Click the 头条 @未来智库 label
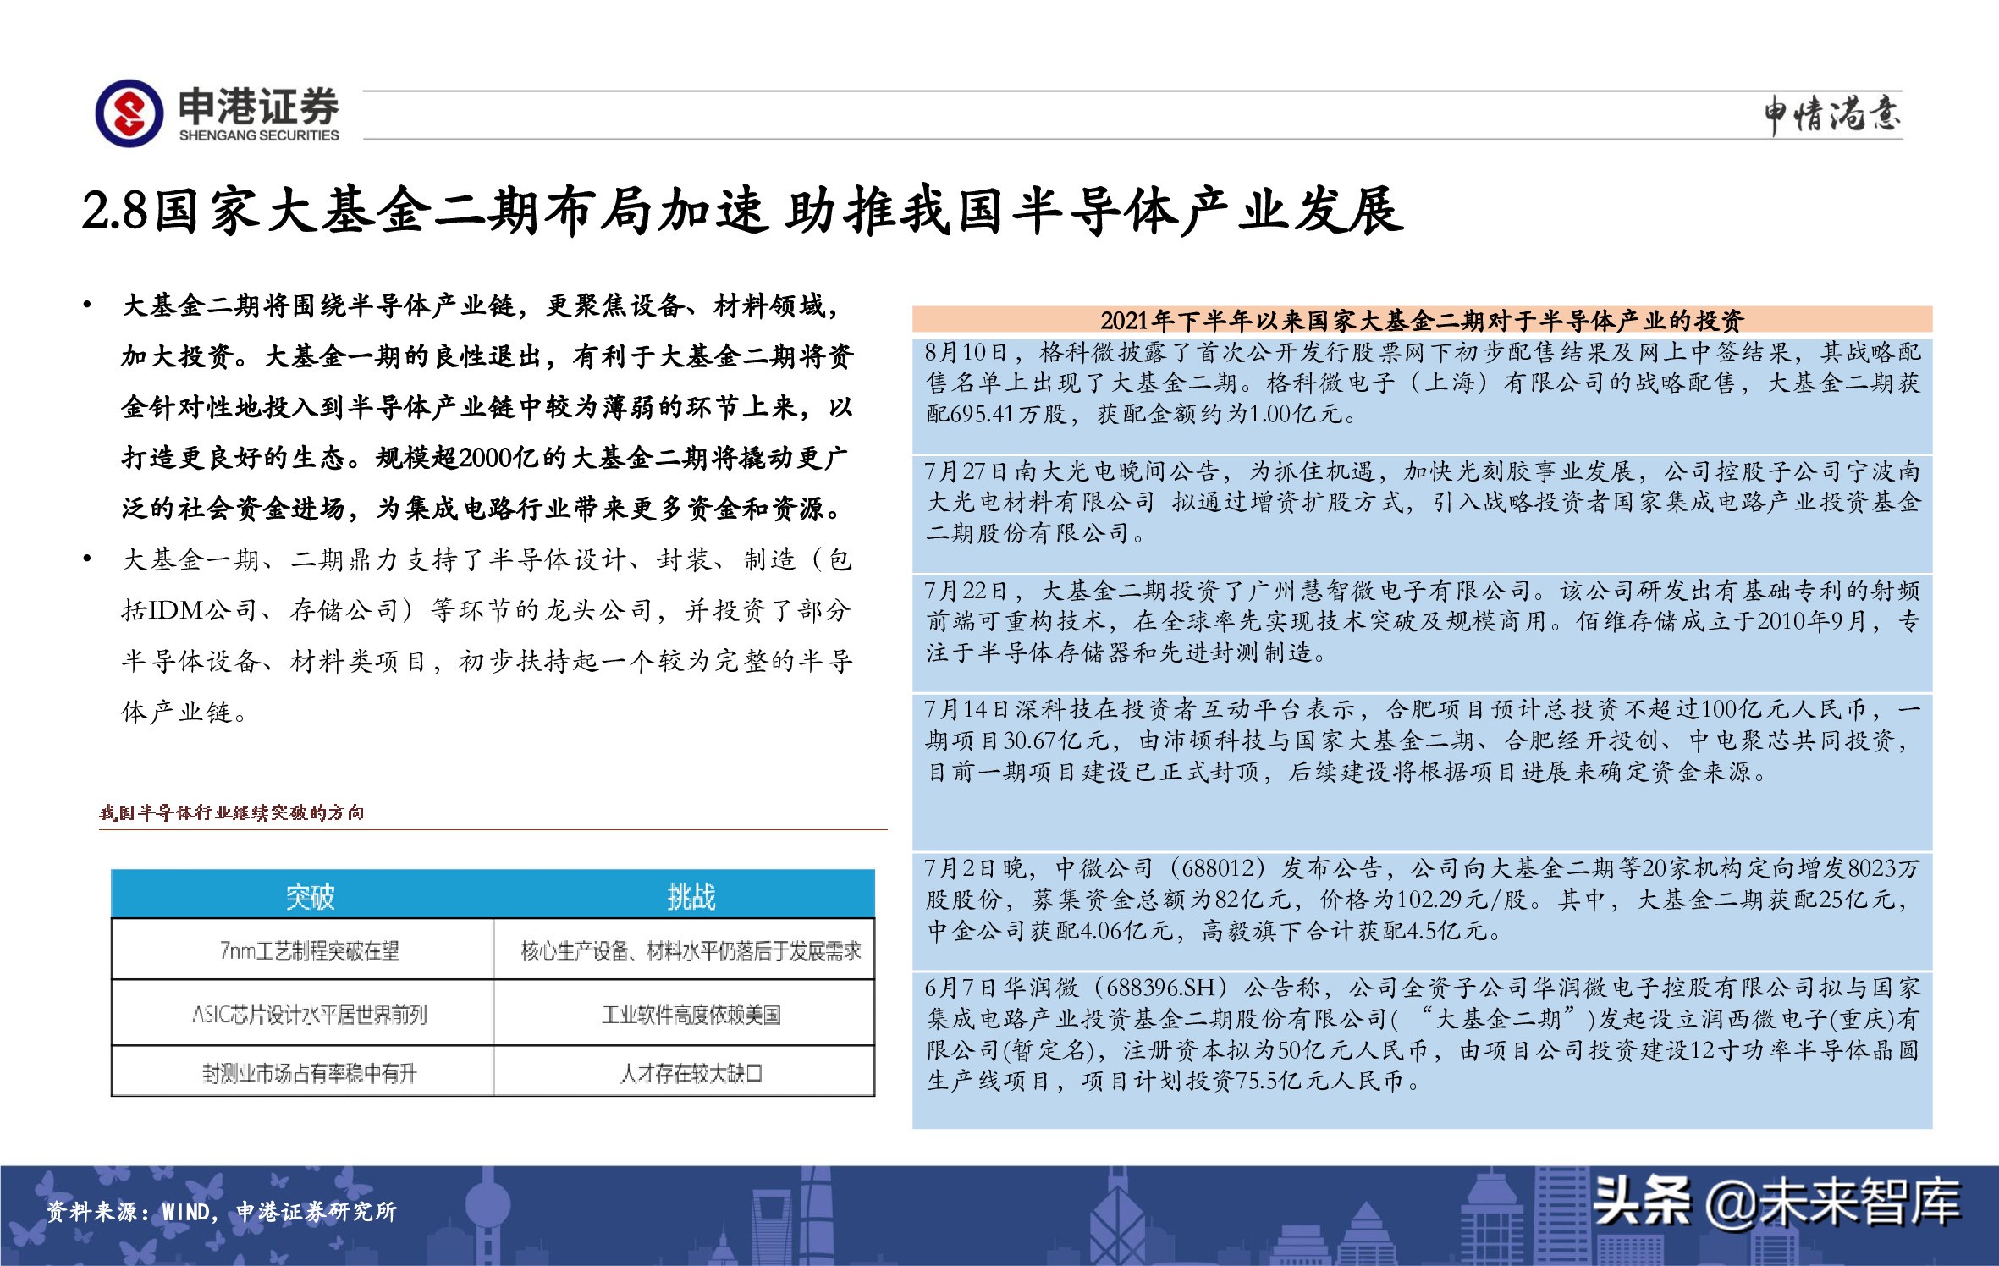Screen dimensions: 1999x1266 click(x=1776, y=1202)
